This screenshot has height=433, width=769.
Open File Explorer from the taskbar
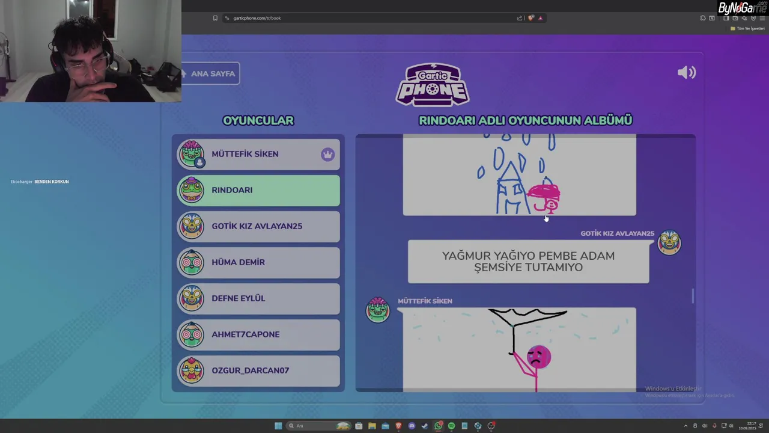(372, 426)
